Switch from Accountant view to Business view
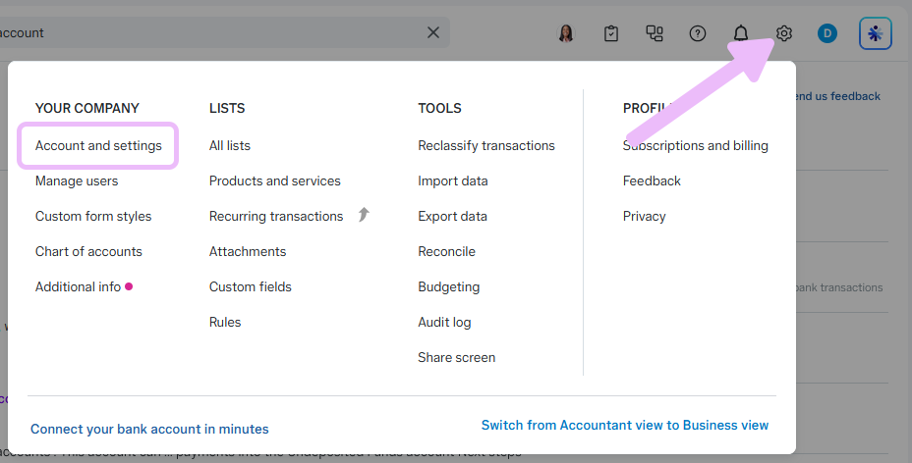Screen dimensions: 912x463 [x=625, y=426]
